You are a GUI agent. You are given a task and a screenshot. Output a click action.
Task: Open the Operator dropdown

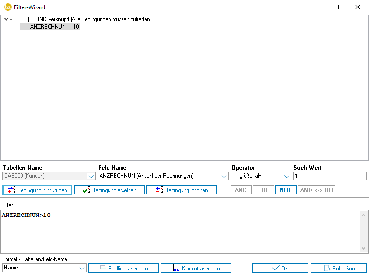pos(286,176)
